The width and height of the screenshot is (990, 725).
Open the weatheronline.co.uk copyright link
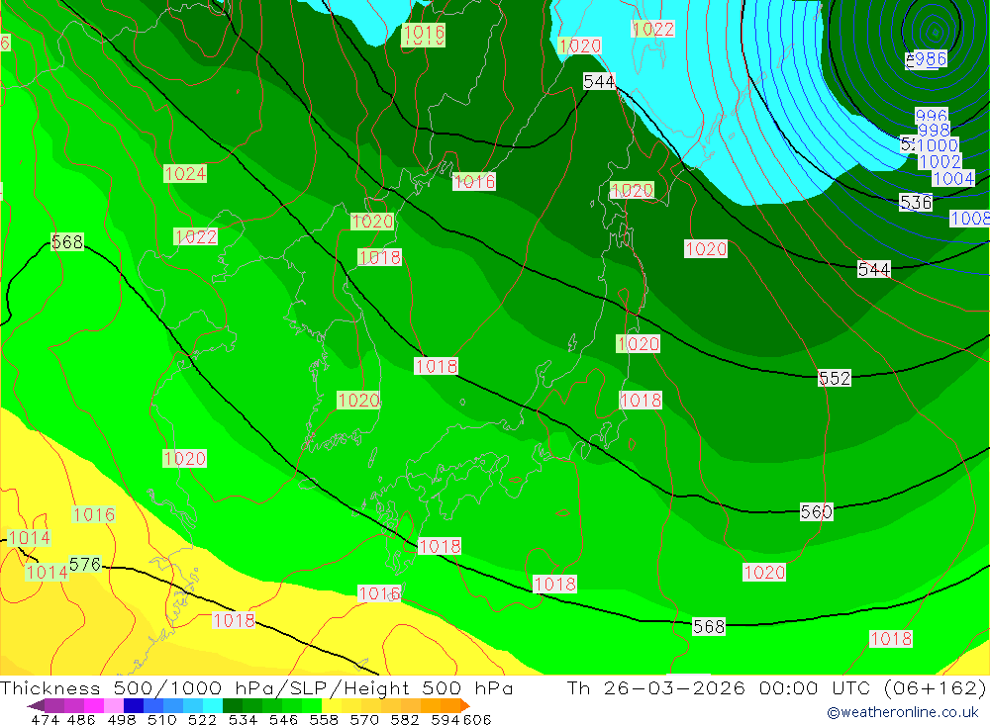(x=903, y=712)
